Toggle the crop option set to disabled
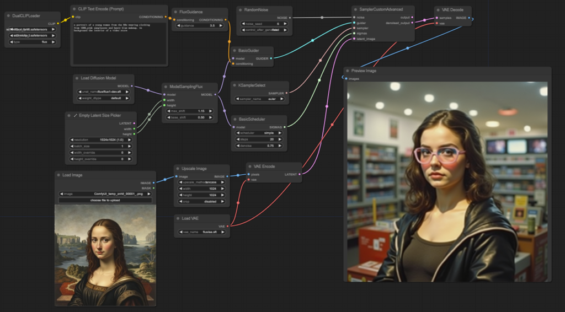The image size is (565, 312). pyautogui.click(x=201, y=201)
